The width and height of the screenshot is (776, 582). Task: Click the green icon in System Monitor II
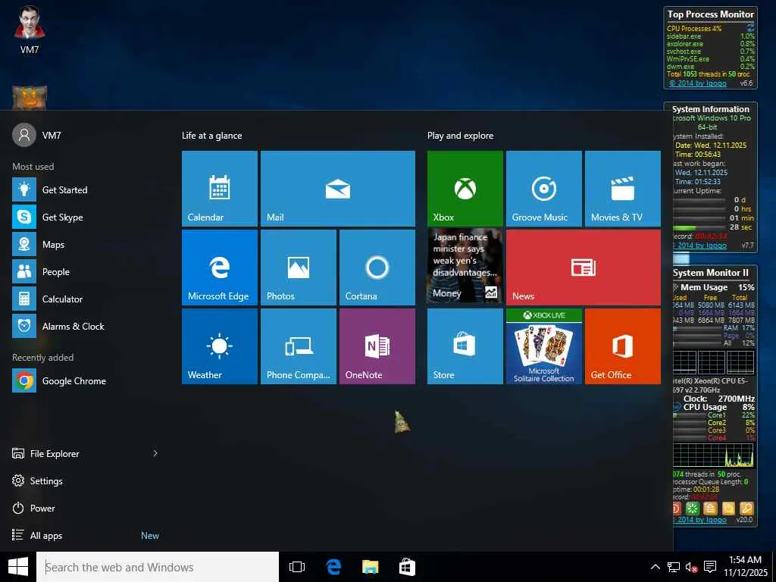pos(693,508)
